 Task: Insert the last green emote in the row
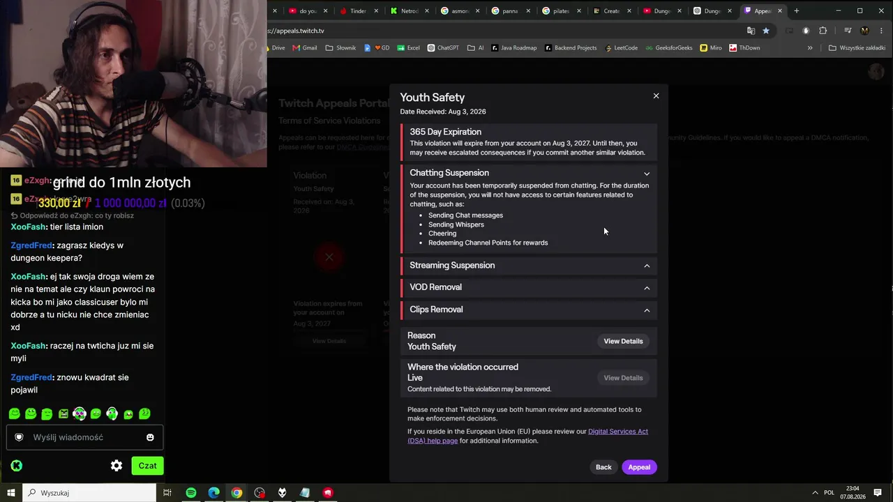(144, 414)
